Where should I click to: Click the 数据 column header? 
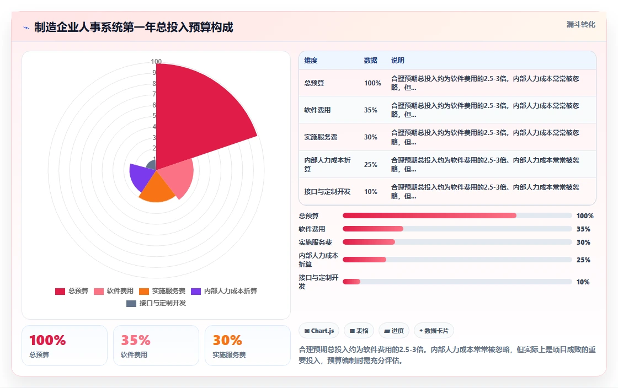click(x=370, y=61)
